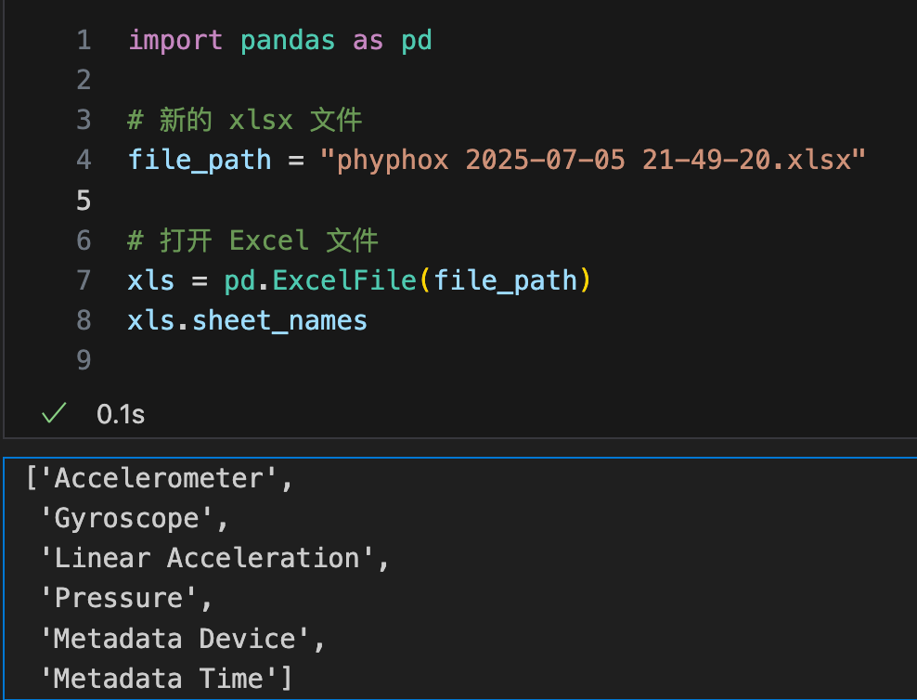This screenshot has height=700, width=917.
Task: Click the xlsx comment on line 3
Action: coord(245,120)
